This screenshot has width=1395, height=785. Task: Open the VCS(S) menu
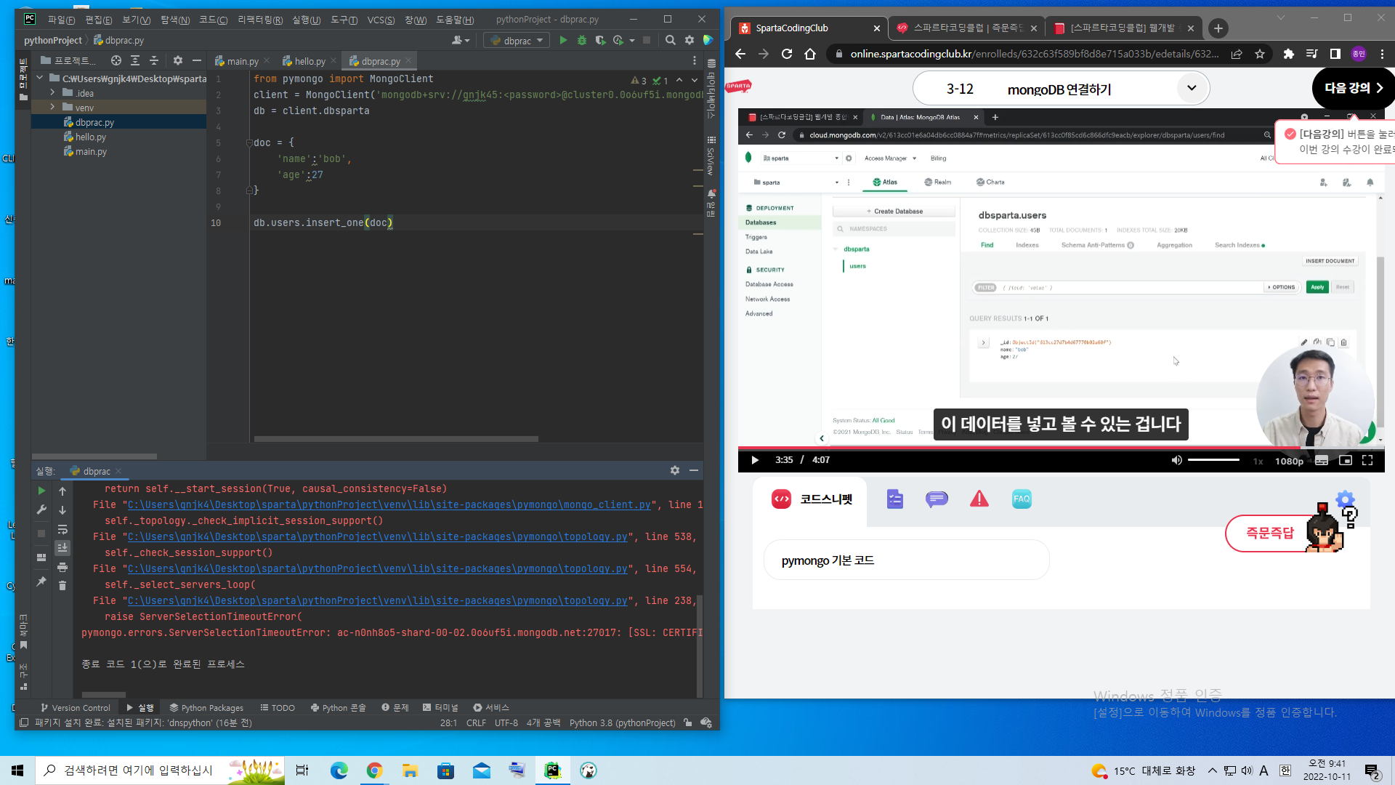point(381,20)
